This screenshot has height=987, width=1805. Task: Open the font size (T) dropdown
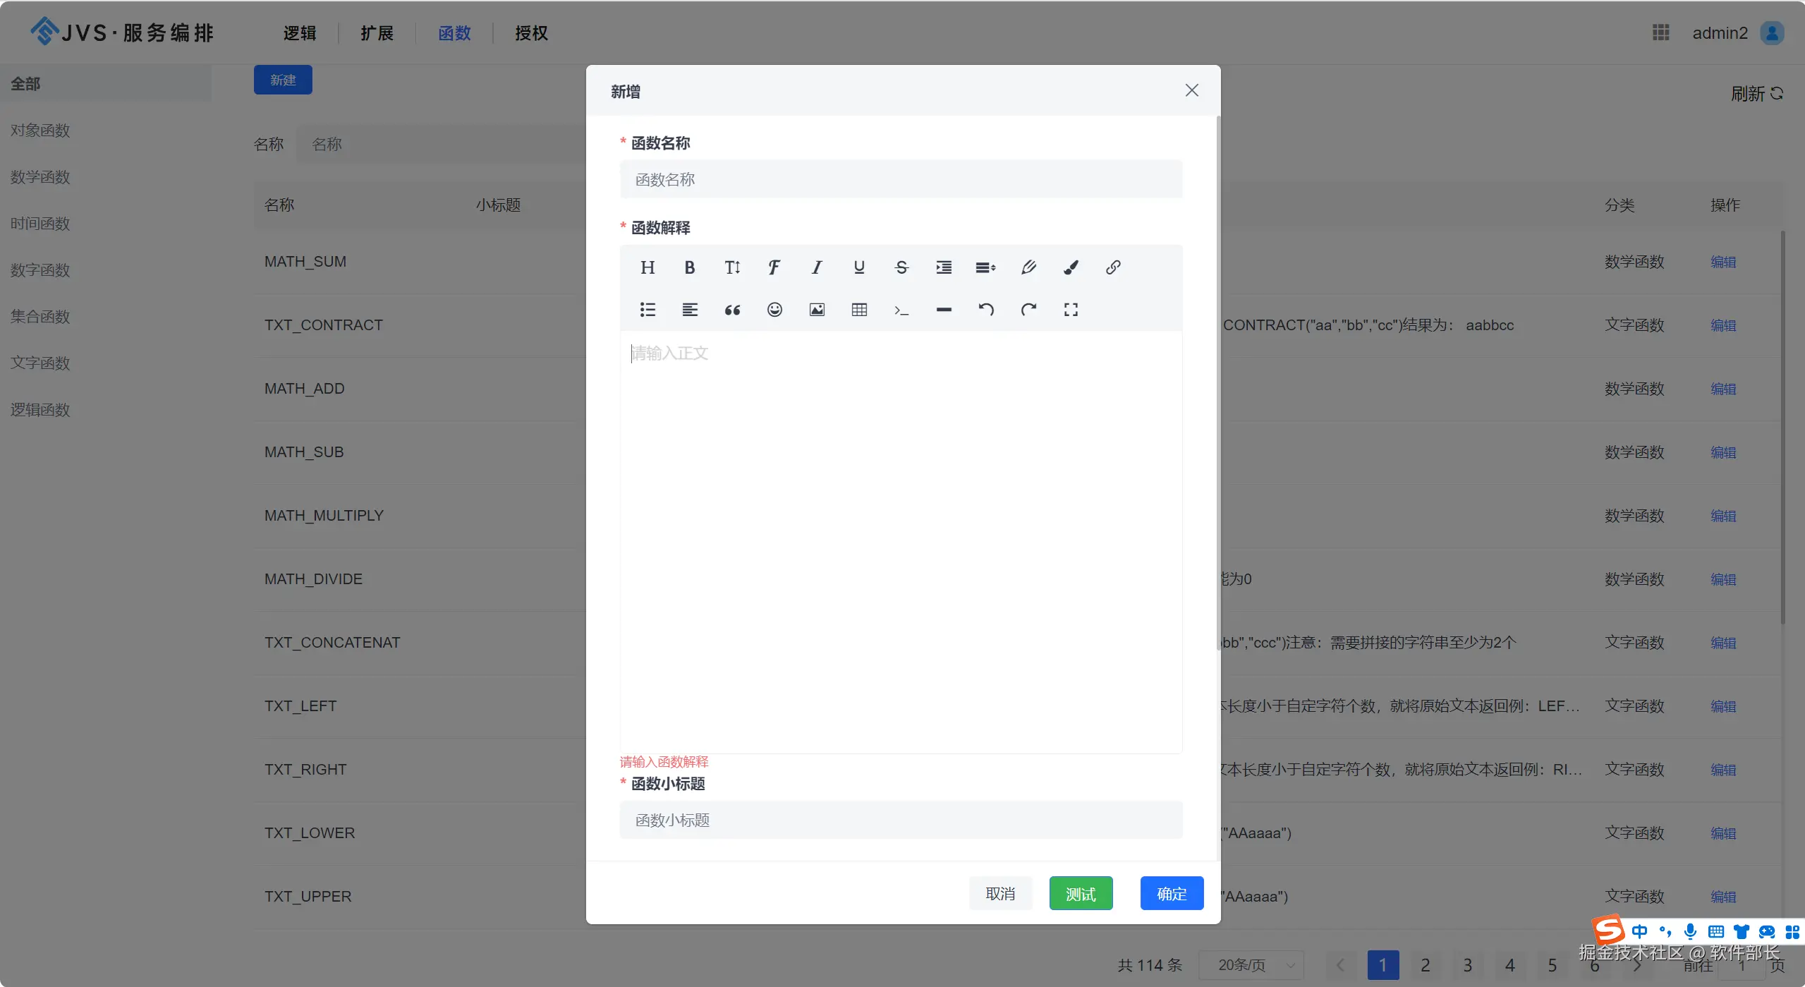[x=732, y=267]
